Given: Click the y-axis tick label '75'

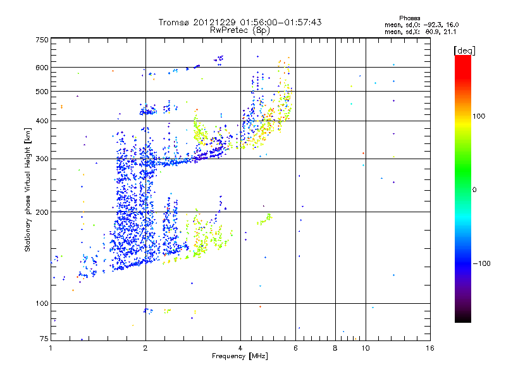Looking at the screenshot, I should pyautogui.click(x=44, y=339).
